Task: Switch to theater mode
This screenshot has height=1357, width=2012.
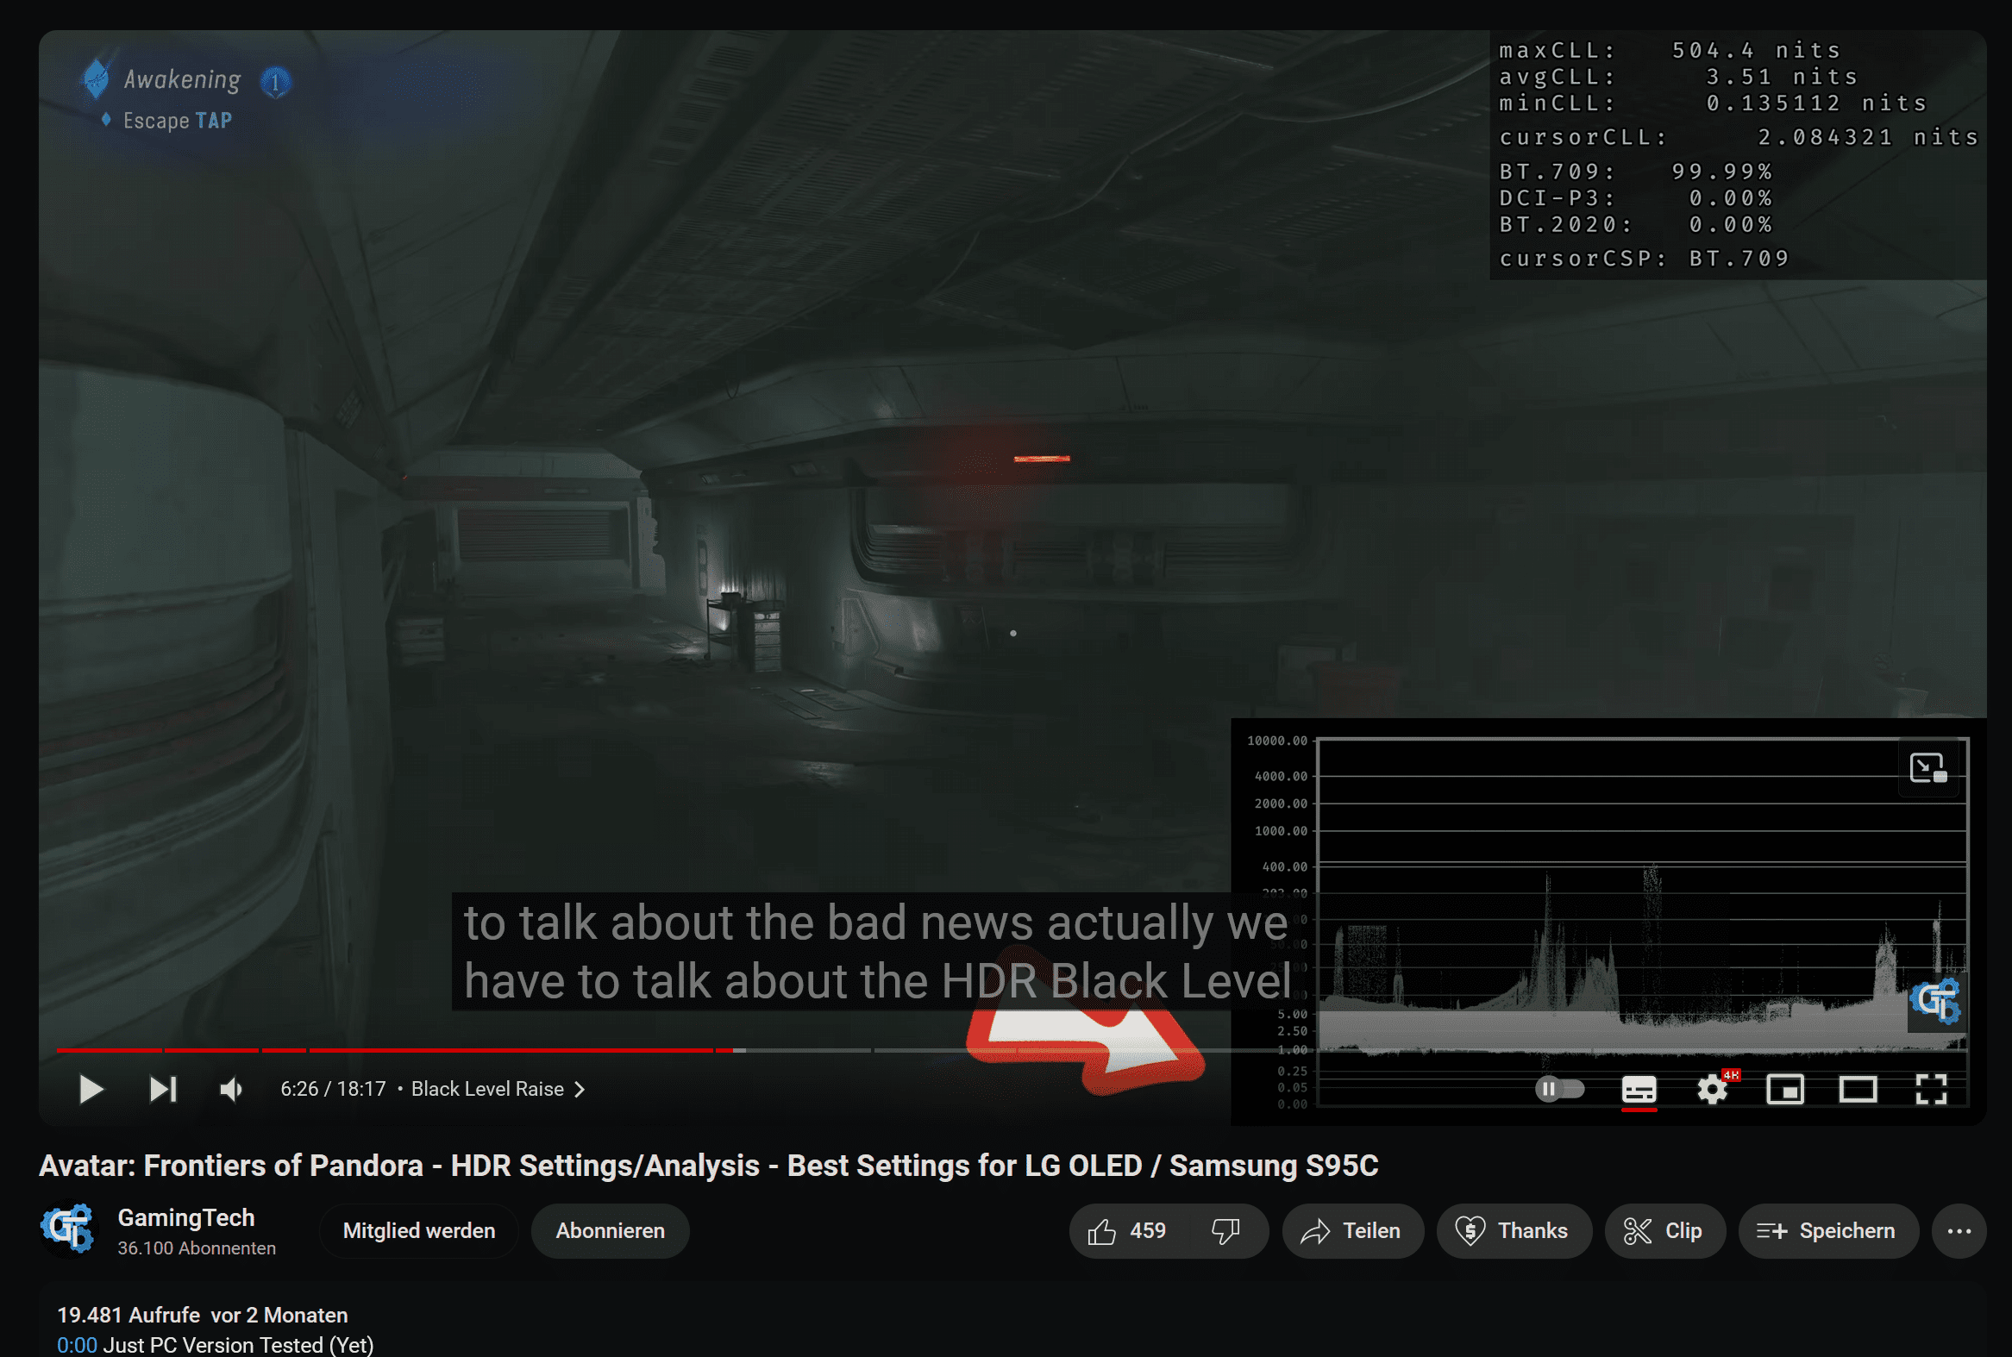Action: tap(1858, 1089)
